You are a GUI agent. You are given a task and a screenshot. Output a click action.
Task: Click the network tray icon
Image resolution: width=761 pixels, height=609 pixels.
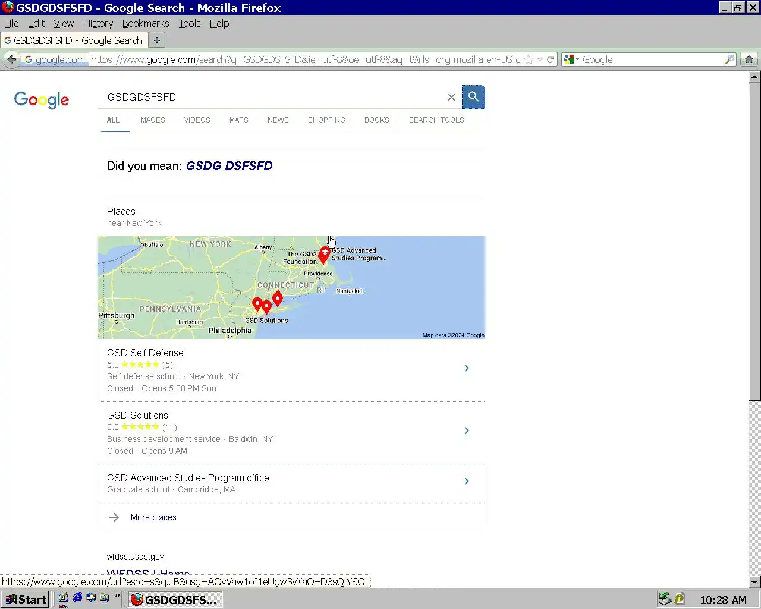665,599
